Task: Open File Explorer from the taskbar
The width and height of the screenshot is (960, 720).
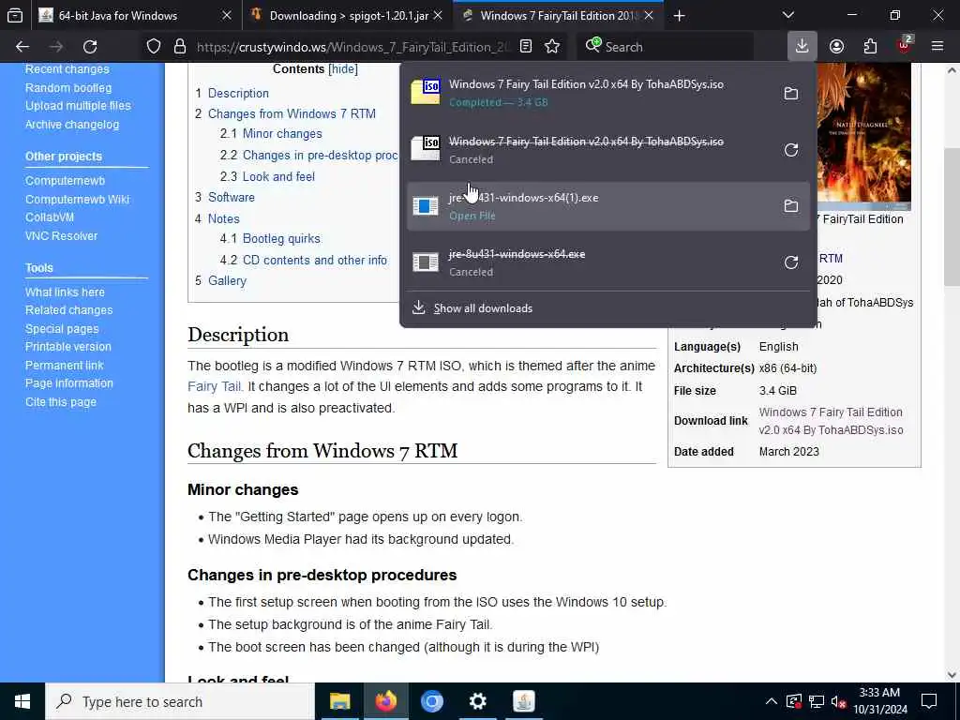Action: (x=339, y=701)
